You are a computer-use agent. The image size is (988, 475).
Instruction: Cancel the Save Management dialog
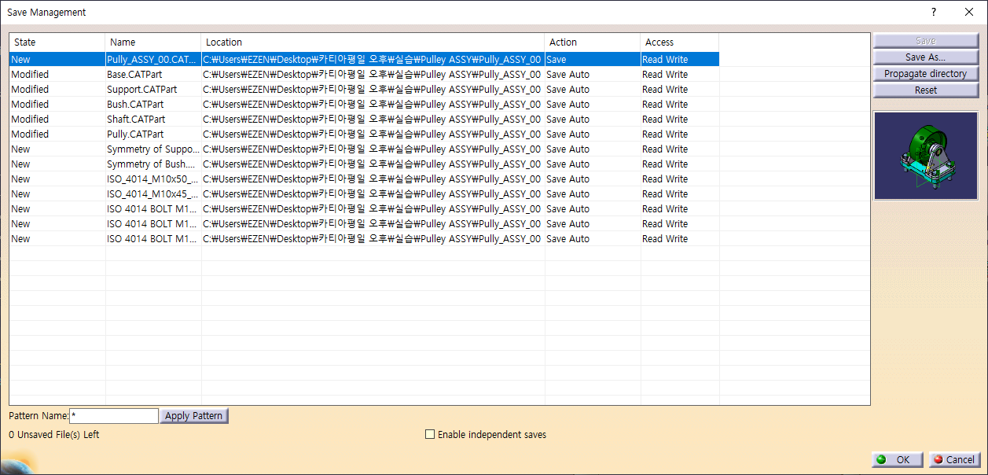point(953,460)
